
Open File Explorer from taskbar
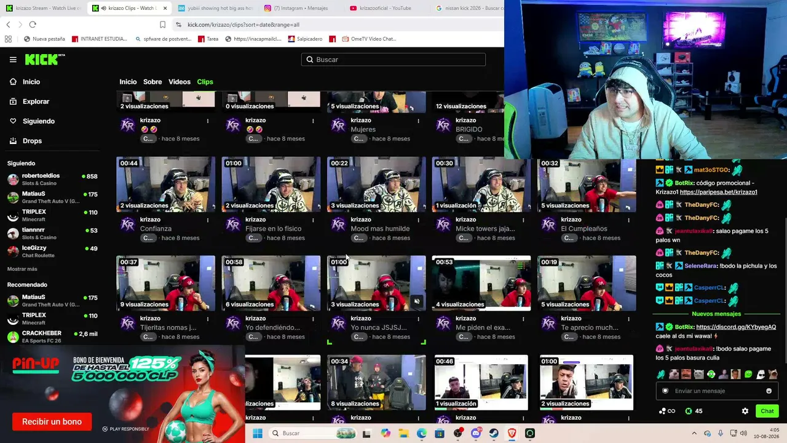(403, 433)
